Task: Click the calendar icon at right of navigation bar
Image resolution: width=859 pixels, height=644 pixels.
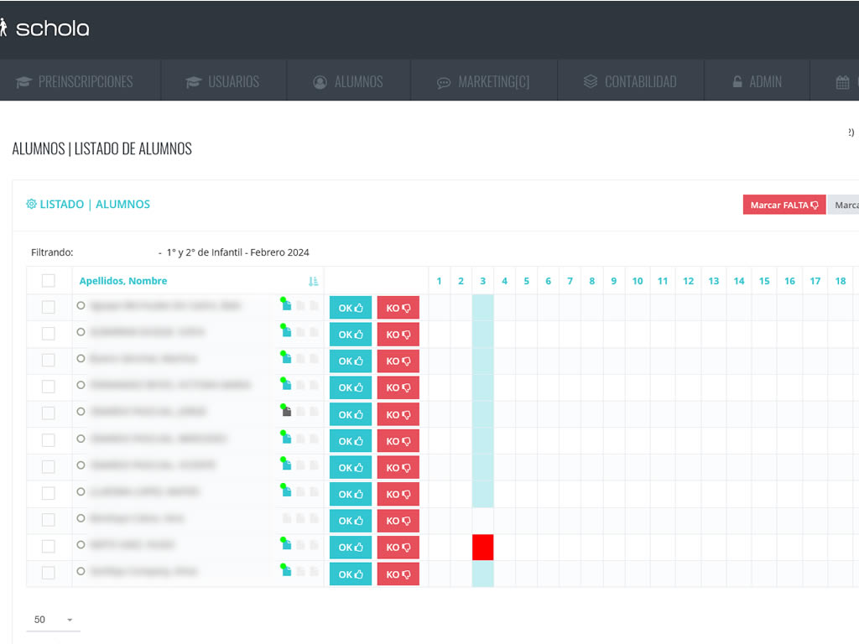Action: point(842,82)
